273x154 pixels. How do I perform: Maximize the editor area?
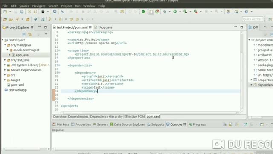click(x=242, y=27)
